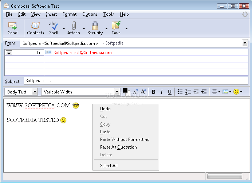The width and height of the screenshot is (252, 184).
Task: Click the WWW.SOFTPEDIA.COM text in body
Action: pos(38,106)
